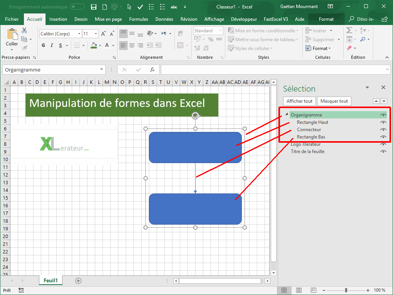Adjust the zoom slider handle
393x295 pixels.
346,290
